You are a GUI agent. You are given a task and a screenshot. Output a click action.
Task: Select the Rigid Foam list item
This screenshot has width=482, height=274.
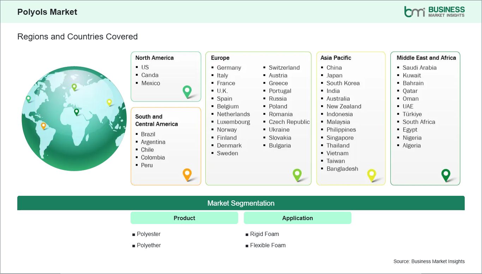coord(264,234)
